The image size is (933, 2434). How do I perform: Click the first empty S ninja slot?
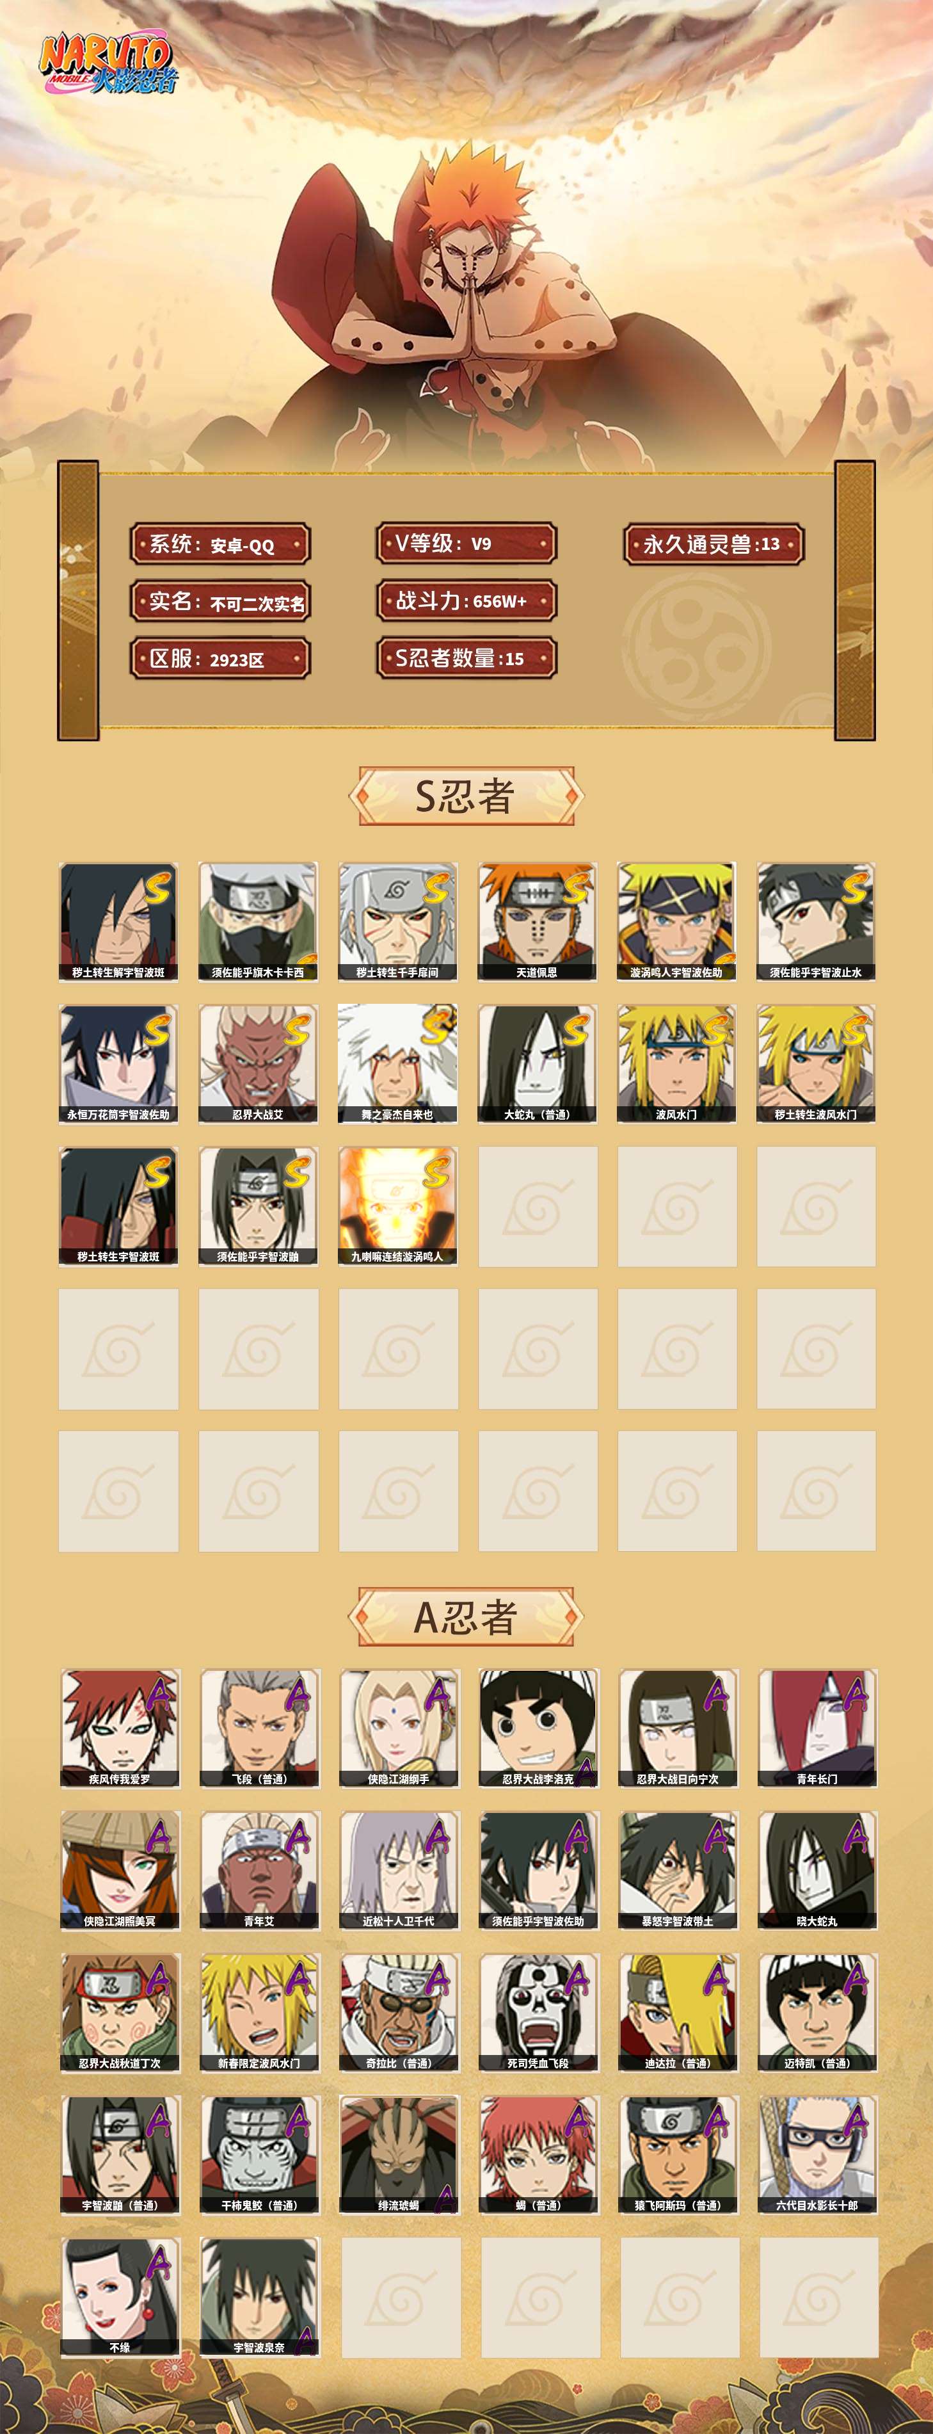pyautogui.click(x=538, y=1207)
